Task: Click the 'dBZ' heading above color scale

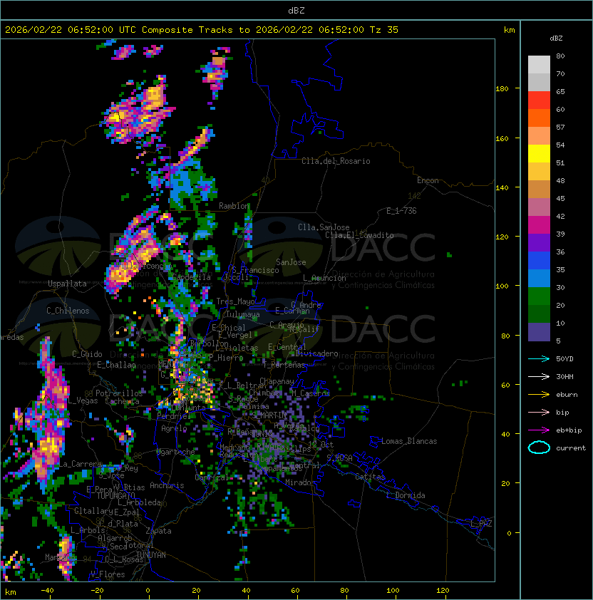Action: (x=556, y=38)
